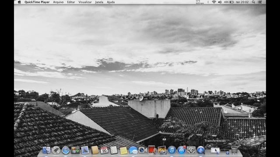Image resolution: width=280 pixels, height=157 pixels.
Task: Open Mail stamp icon in dock
Action: click(85, 150)
